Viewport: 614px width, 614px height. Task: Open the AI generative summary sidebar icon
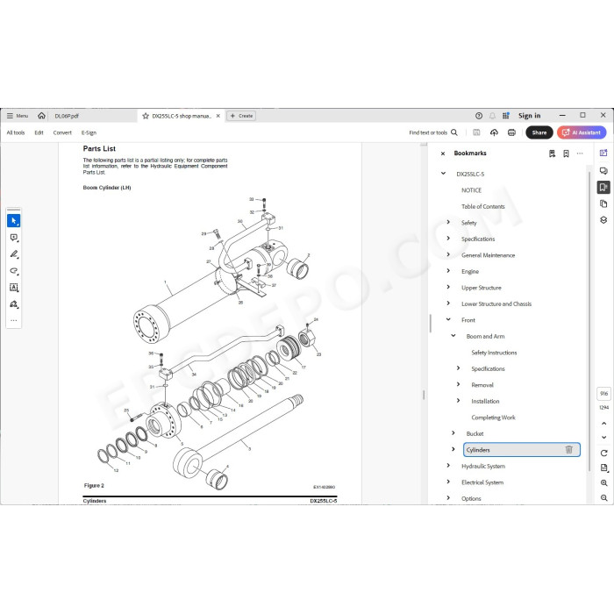click(x=603, y=153)
